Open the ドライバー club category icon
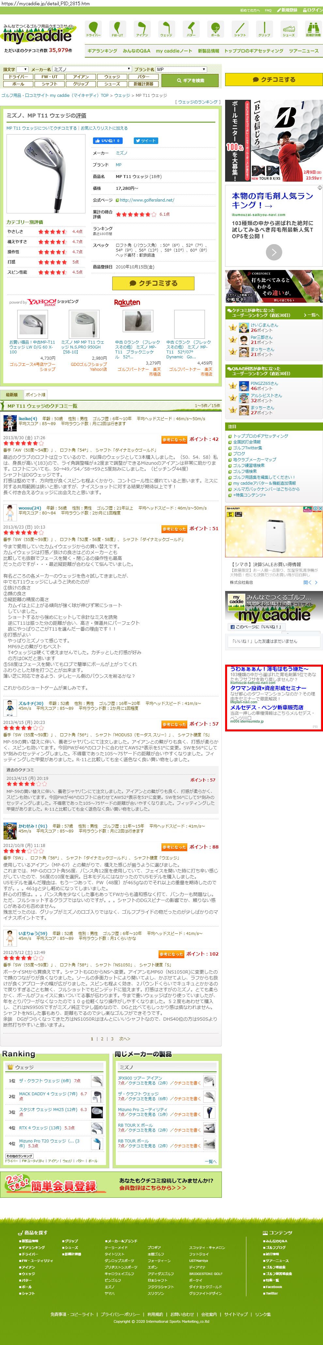Viewport: 323px width, 1345px height. point(93,29)
